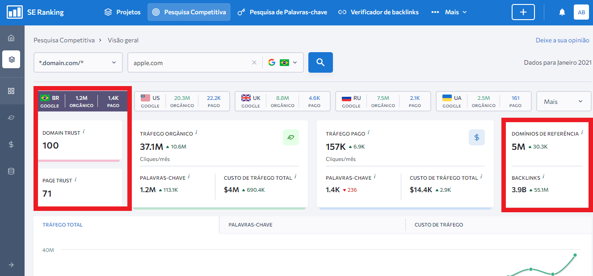Open the *.domain.com/* scope dropdown
The width and height of the screenshot is (593, 276).
78,62
